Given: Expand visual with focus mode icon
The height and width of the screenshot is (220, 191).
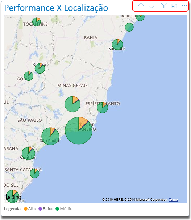Looking at the screenshot, I should (x=174, y=6).
